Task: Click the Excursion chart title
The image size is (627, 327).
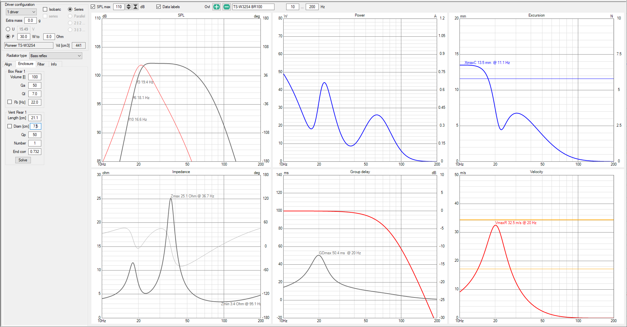Action: pos(537,15)
